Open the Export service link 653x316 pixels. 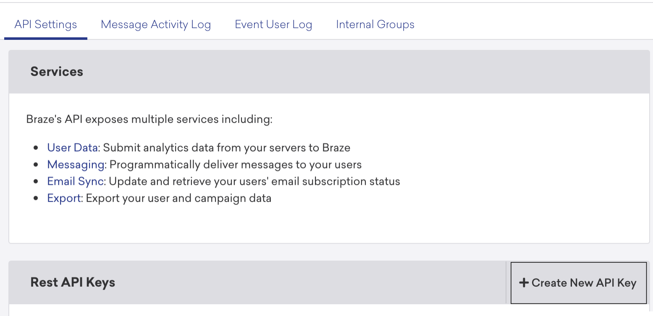[63, 198]
